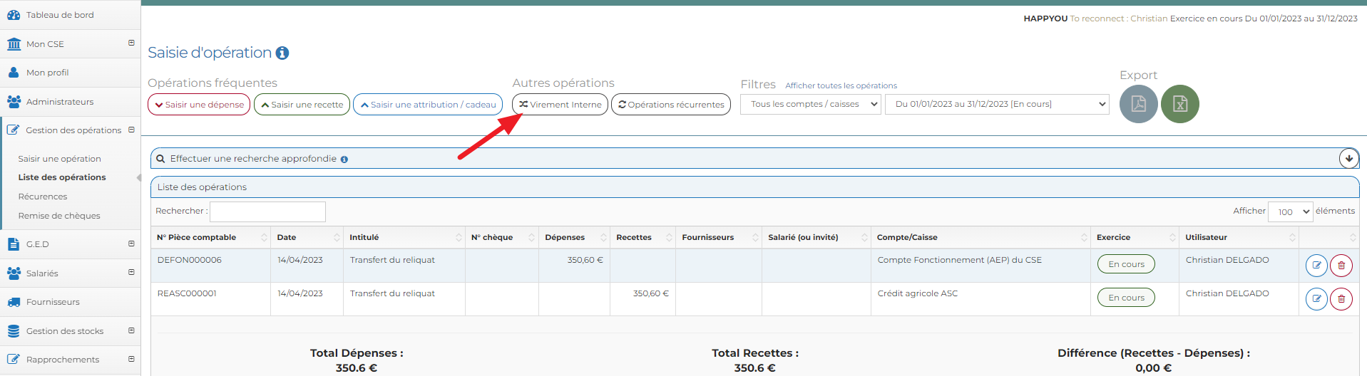Select Remise de chèques submenu item
Screen dimensions: 1367x376
coord(59,216)
